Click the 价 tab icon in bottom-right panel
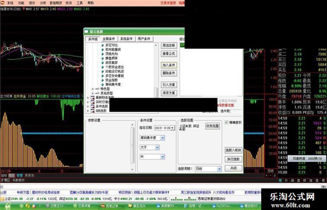327x210 pixels. click(286, 180)
